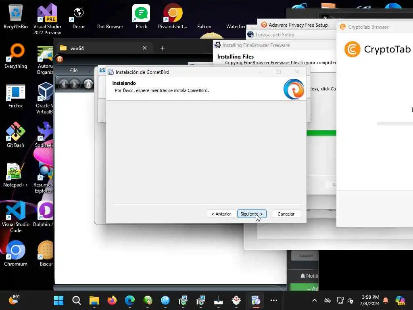Go back in the dark browser window

pyautogui.click(x=63, y=84)
